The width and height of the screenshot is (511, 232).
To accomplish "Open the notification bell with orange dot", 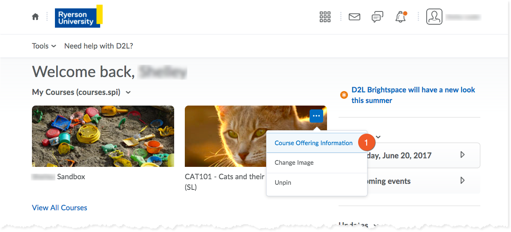I will point(401,17).
